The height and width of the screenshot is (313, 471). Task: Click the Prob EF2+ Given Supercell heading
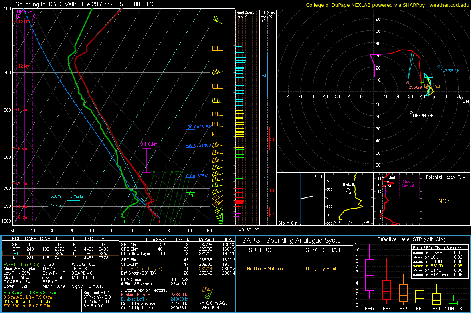(x=437, y=248)
